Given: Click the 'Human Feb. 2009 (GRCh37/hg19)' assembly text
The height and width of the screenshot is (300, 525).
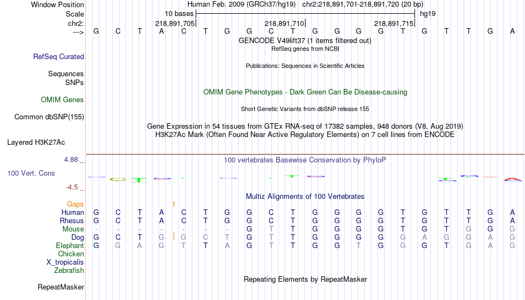Looking at the screenshot, I should (x=242, y=4).
